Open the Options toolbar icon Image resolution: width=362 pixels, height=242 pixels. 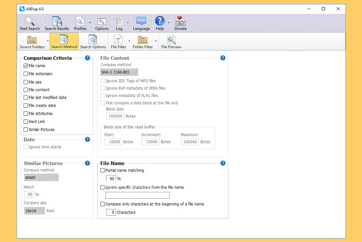pos(102,21)
